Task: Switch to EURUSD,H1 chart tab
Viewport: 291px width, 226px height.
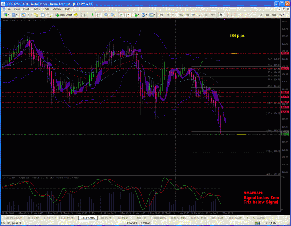Action: 217,218
